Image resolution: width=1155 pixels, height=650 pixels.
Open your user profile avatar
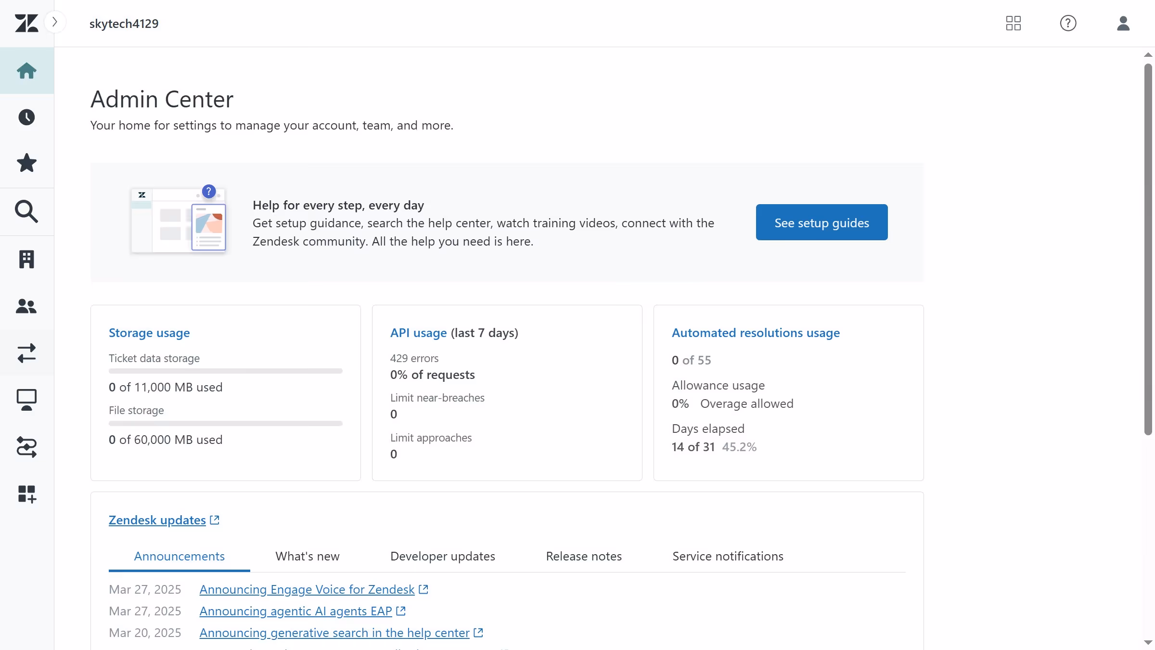pyautogui.click(x=1123, y=23)
